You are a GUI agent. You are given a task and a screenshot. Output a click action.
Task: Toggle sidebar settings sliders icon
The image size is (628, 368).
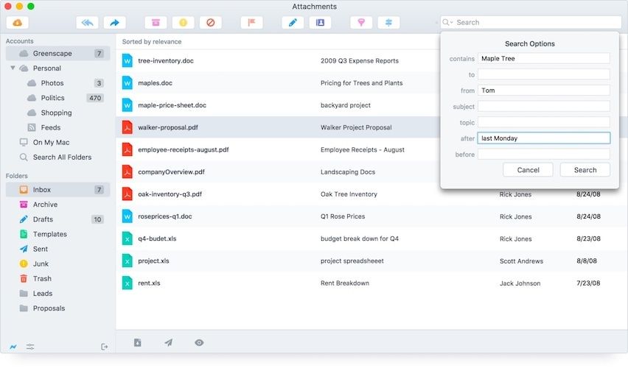pyautogui.click(x=30, y=347)
